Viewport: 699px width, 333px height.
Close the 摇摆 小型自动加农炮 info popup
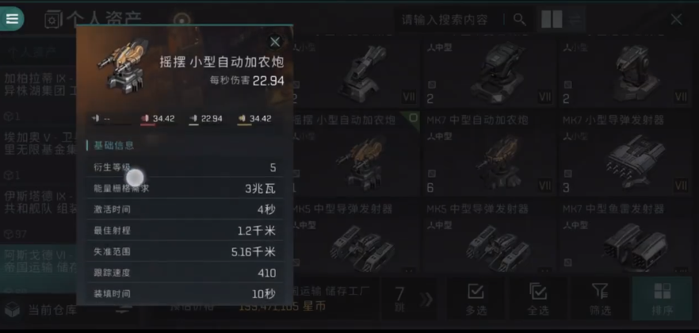click(x=274, y=42)
